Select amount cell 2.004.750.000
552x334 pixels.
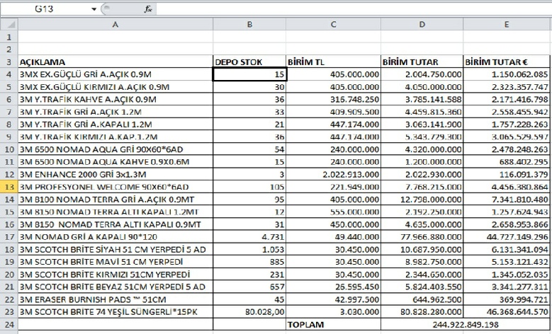[x=422, y=74]
